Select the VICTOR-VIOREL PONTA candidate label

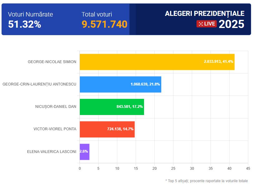point(55,129)
